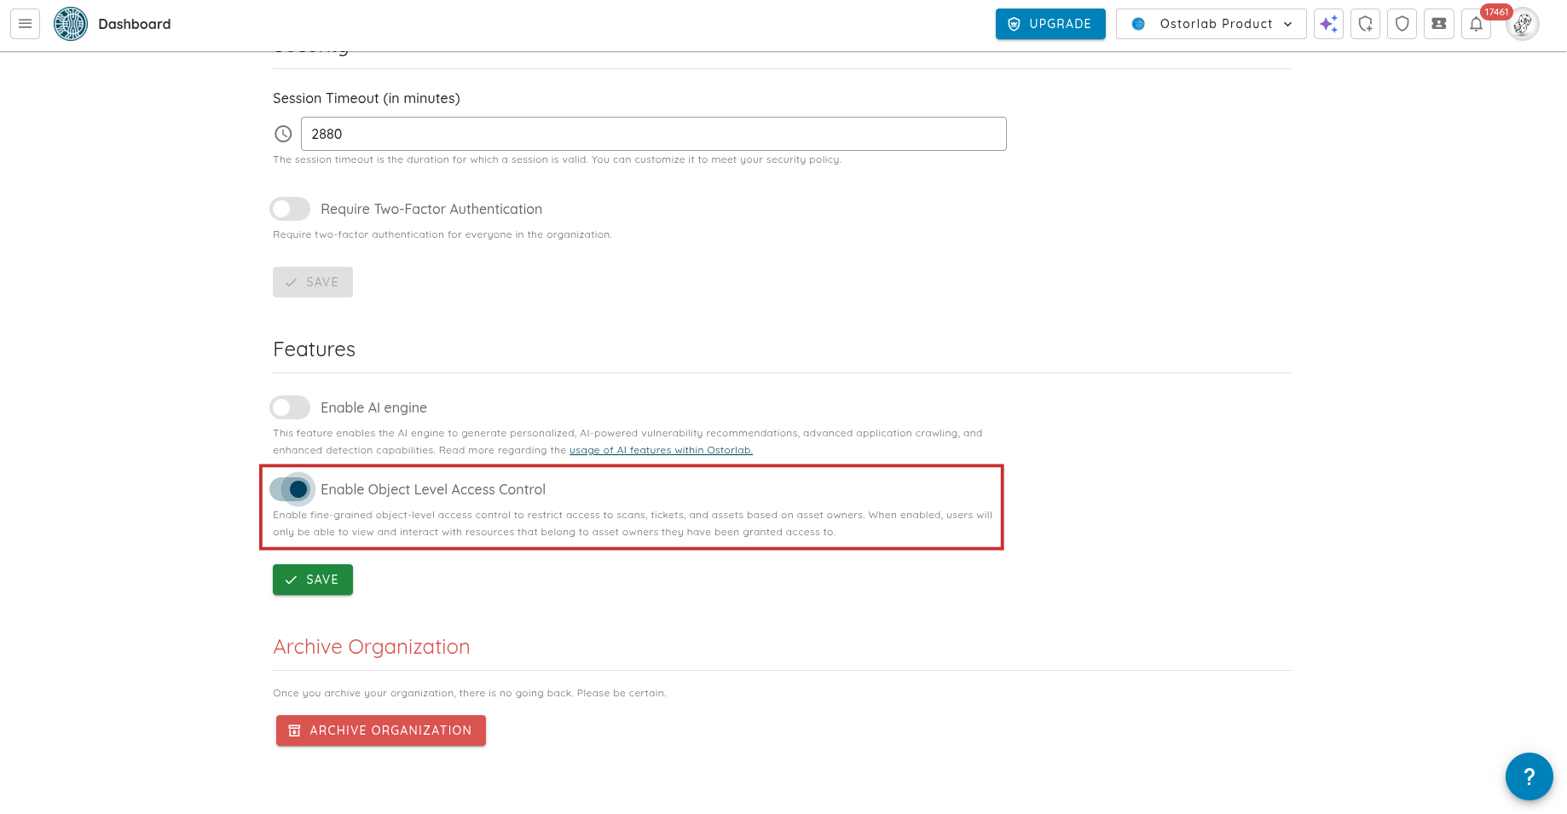This screenshot has height=814, width=1567.
Task: Click the Session Timeout input field
Action: [653, 134]
